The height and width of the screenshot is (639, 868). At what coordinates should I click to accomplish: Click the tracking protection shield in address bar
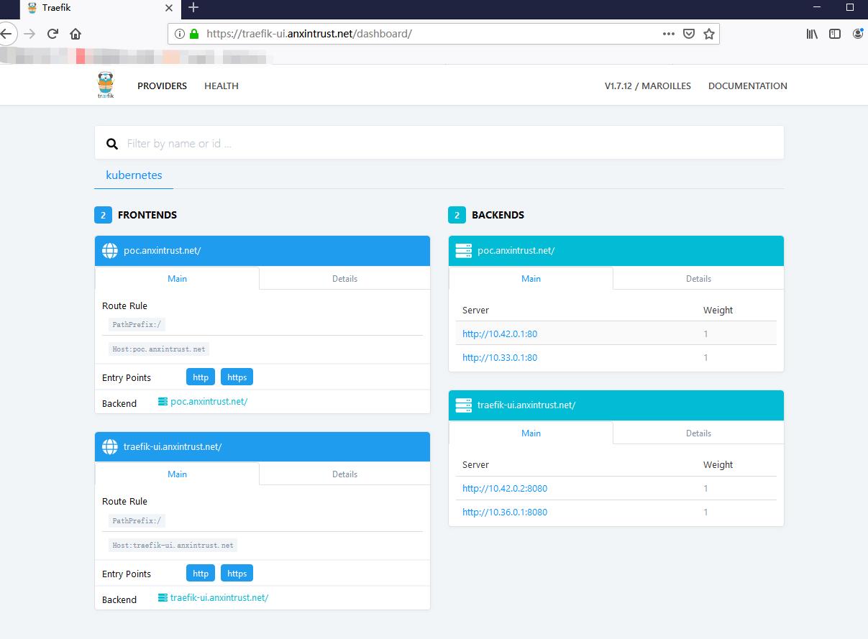[x=689, y=33]
